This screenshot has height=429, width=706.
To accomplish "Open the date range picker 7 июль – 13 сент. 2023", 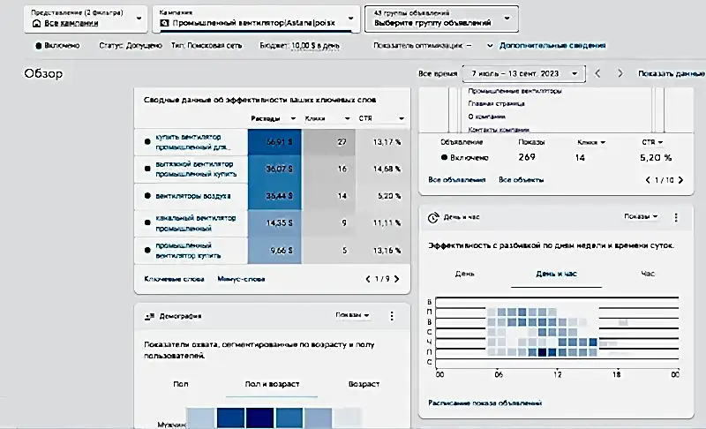I will tap(524, 73).
